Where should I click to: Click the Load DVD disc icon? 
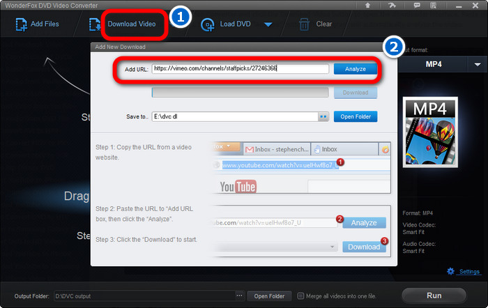(207, 25)
